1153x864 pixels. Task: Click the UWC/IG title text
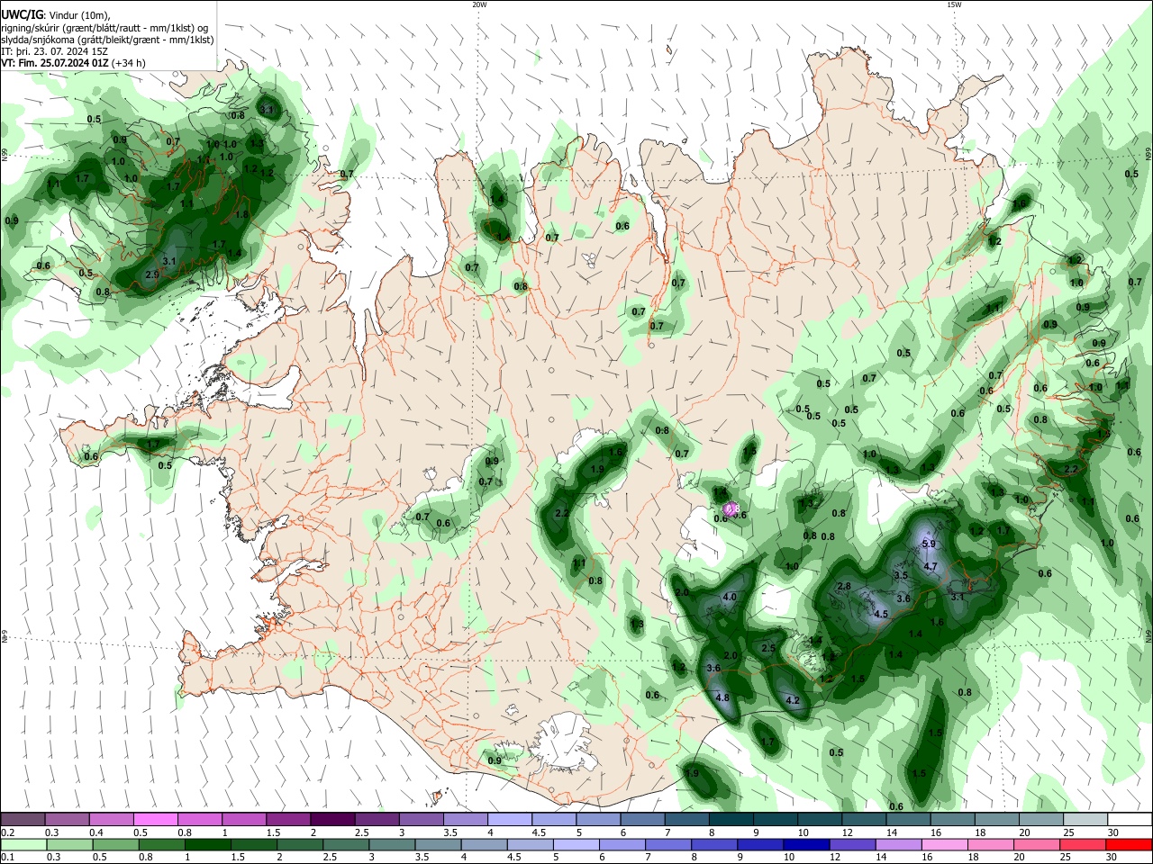tap(23, 15)
